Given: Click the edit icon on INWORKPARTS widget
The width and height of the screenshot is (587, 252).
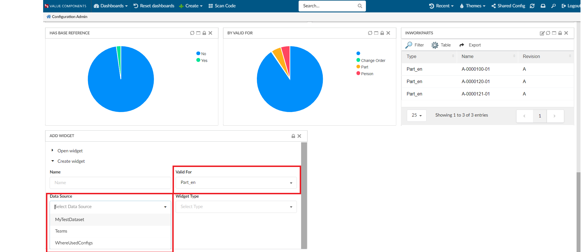Looking at the screenshot, I should click(542, 33).
